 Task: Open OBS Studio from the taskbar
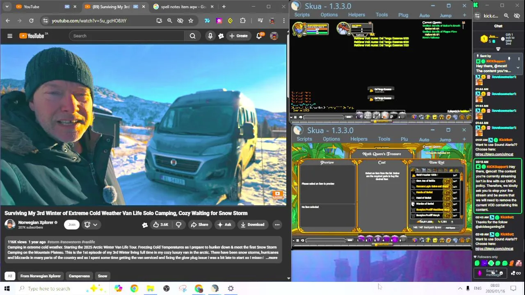pyautogui.click(x=167, y=288)
